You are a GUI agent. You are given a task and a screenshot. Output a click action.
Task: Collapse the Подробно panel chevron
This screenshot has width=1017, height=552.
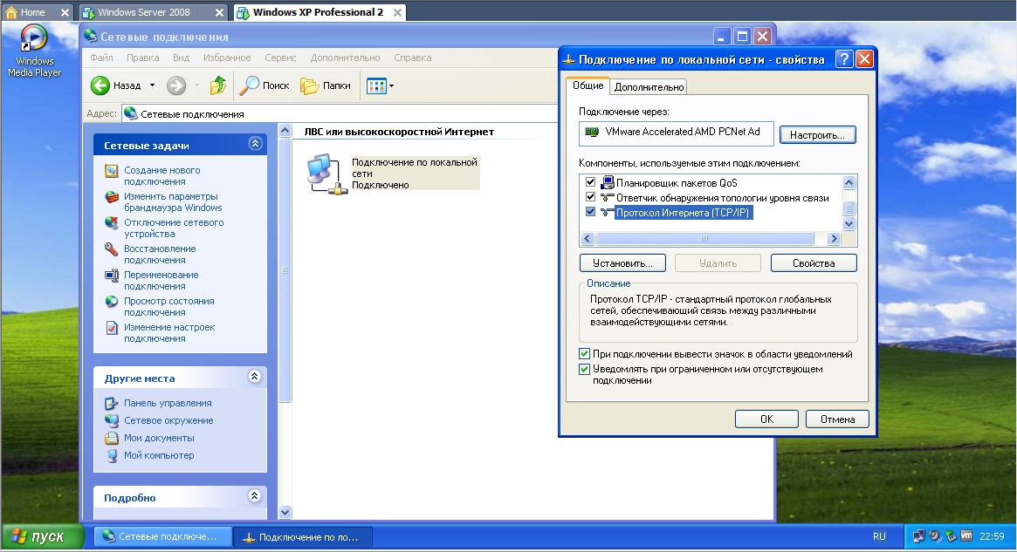(x=255, y=496)
